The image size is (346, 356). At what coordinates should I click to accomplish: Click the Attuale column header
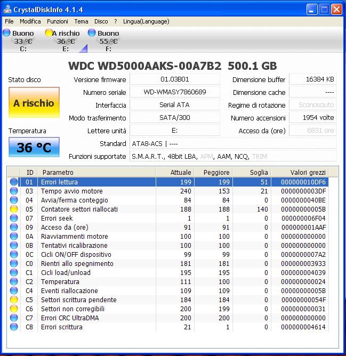click(175, 172)
